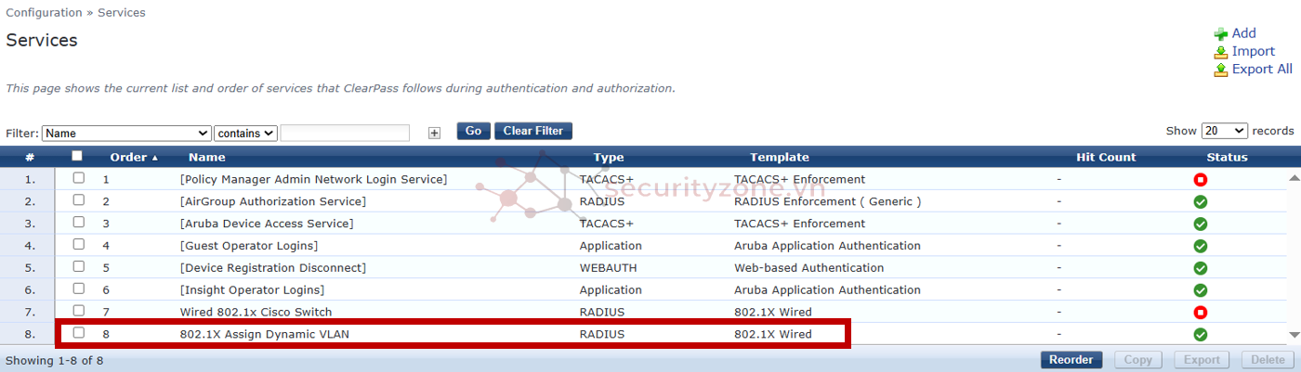
Task: Click green status icon for Guest Operator Logins
Action: (1201, 246)
